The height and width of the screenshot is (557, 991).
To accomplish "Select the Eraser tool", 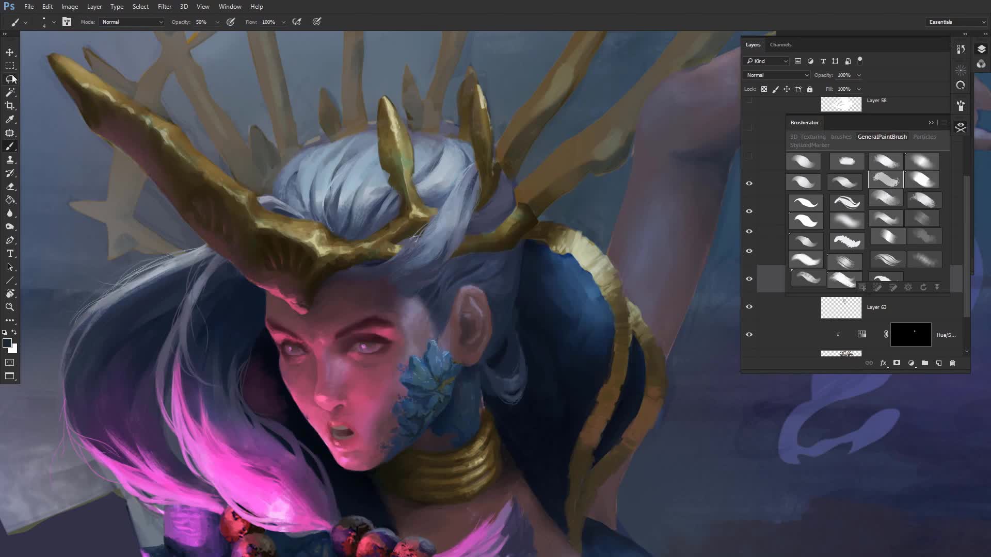I will pos(10,187).
